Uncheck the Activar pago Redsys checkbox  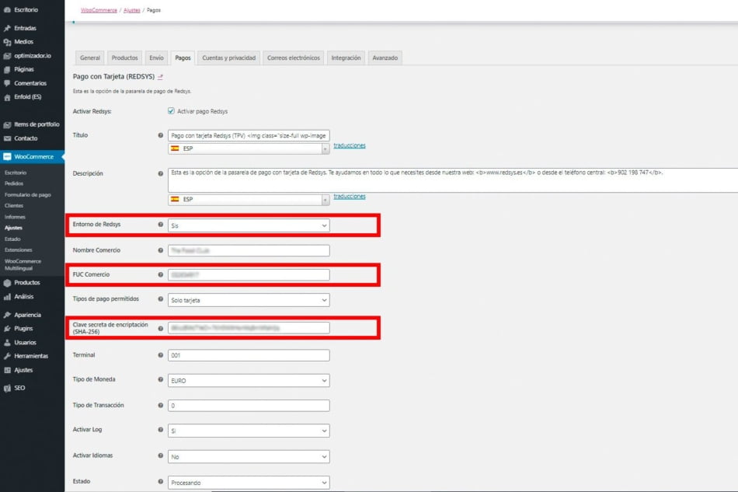pos(169,109)
